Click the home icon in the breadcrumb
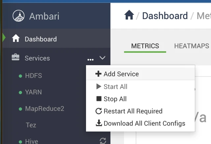This screenshot has width=211, height=144. click(x=129, y=15)
